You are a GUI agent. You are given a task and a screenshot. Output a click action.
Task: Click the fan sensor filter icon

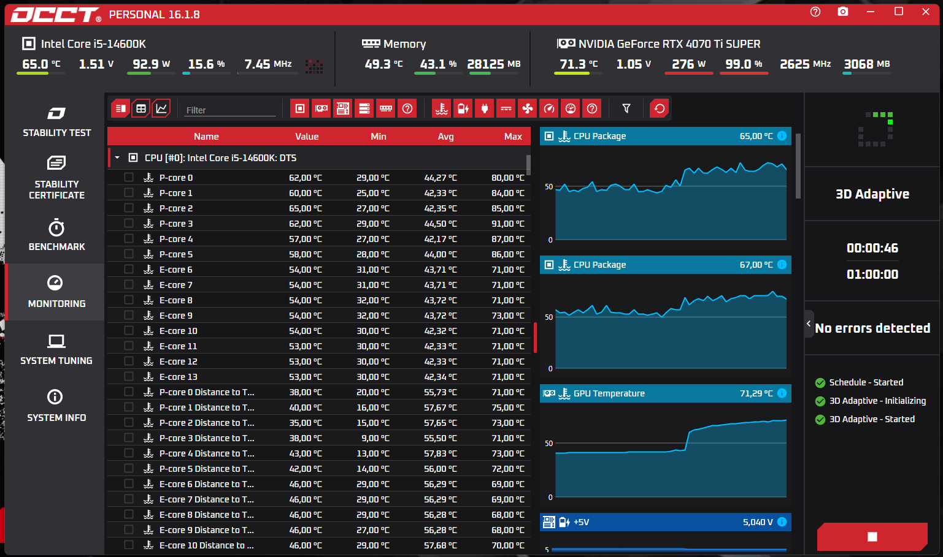point(528,108)
